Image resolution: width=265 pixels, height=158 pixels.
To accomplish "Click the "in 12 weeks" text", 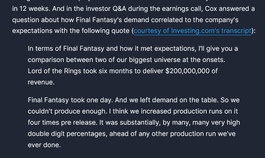I will point(31,9).
